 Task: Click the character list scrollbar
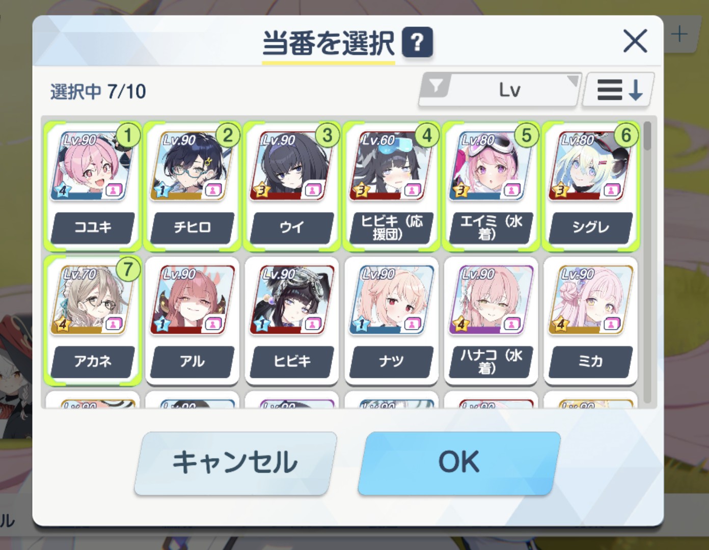point(647,262)
